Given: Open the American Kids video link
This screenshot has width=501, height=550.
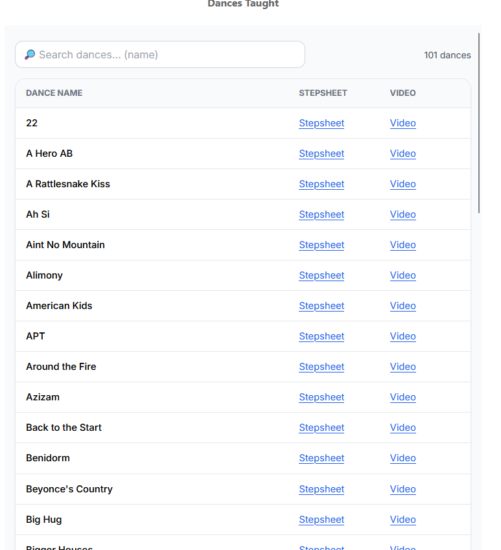Looking at the screenshot, I should point(402,306).
